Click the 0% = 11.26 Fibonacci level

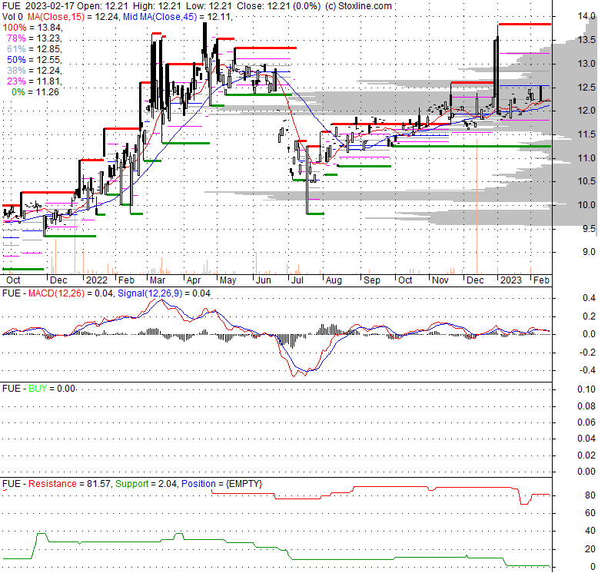pos(35,92)
